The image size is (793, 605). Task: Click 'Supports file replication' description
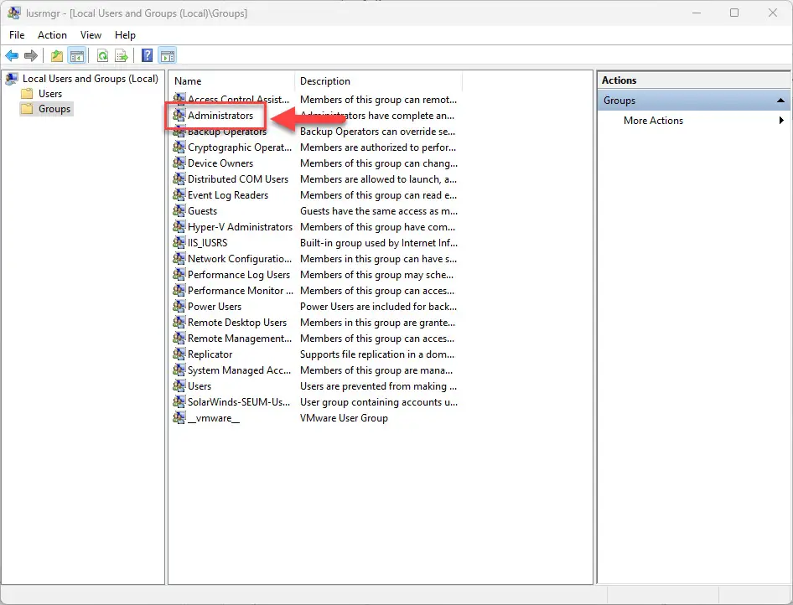pyautogui.click(x=376, y=354)
